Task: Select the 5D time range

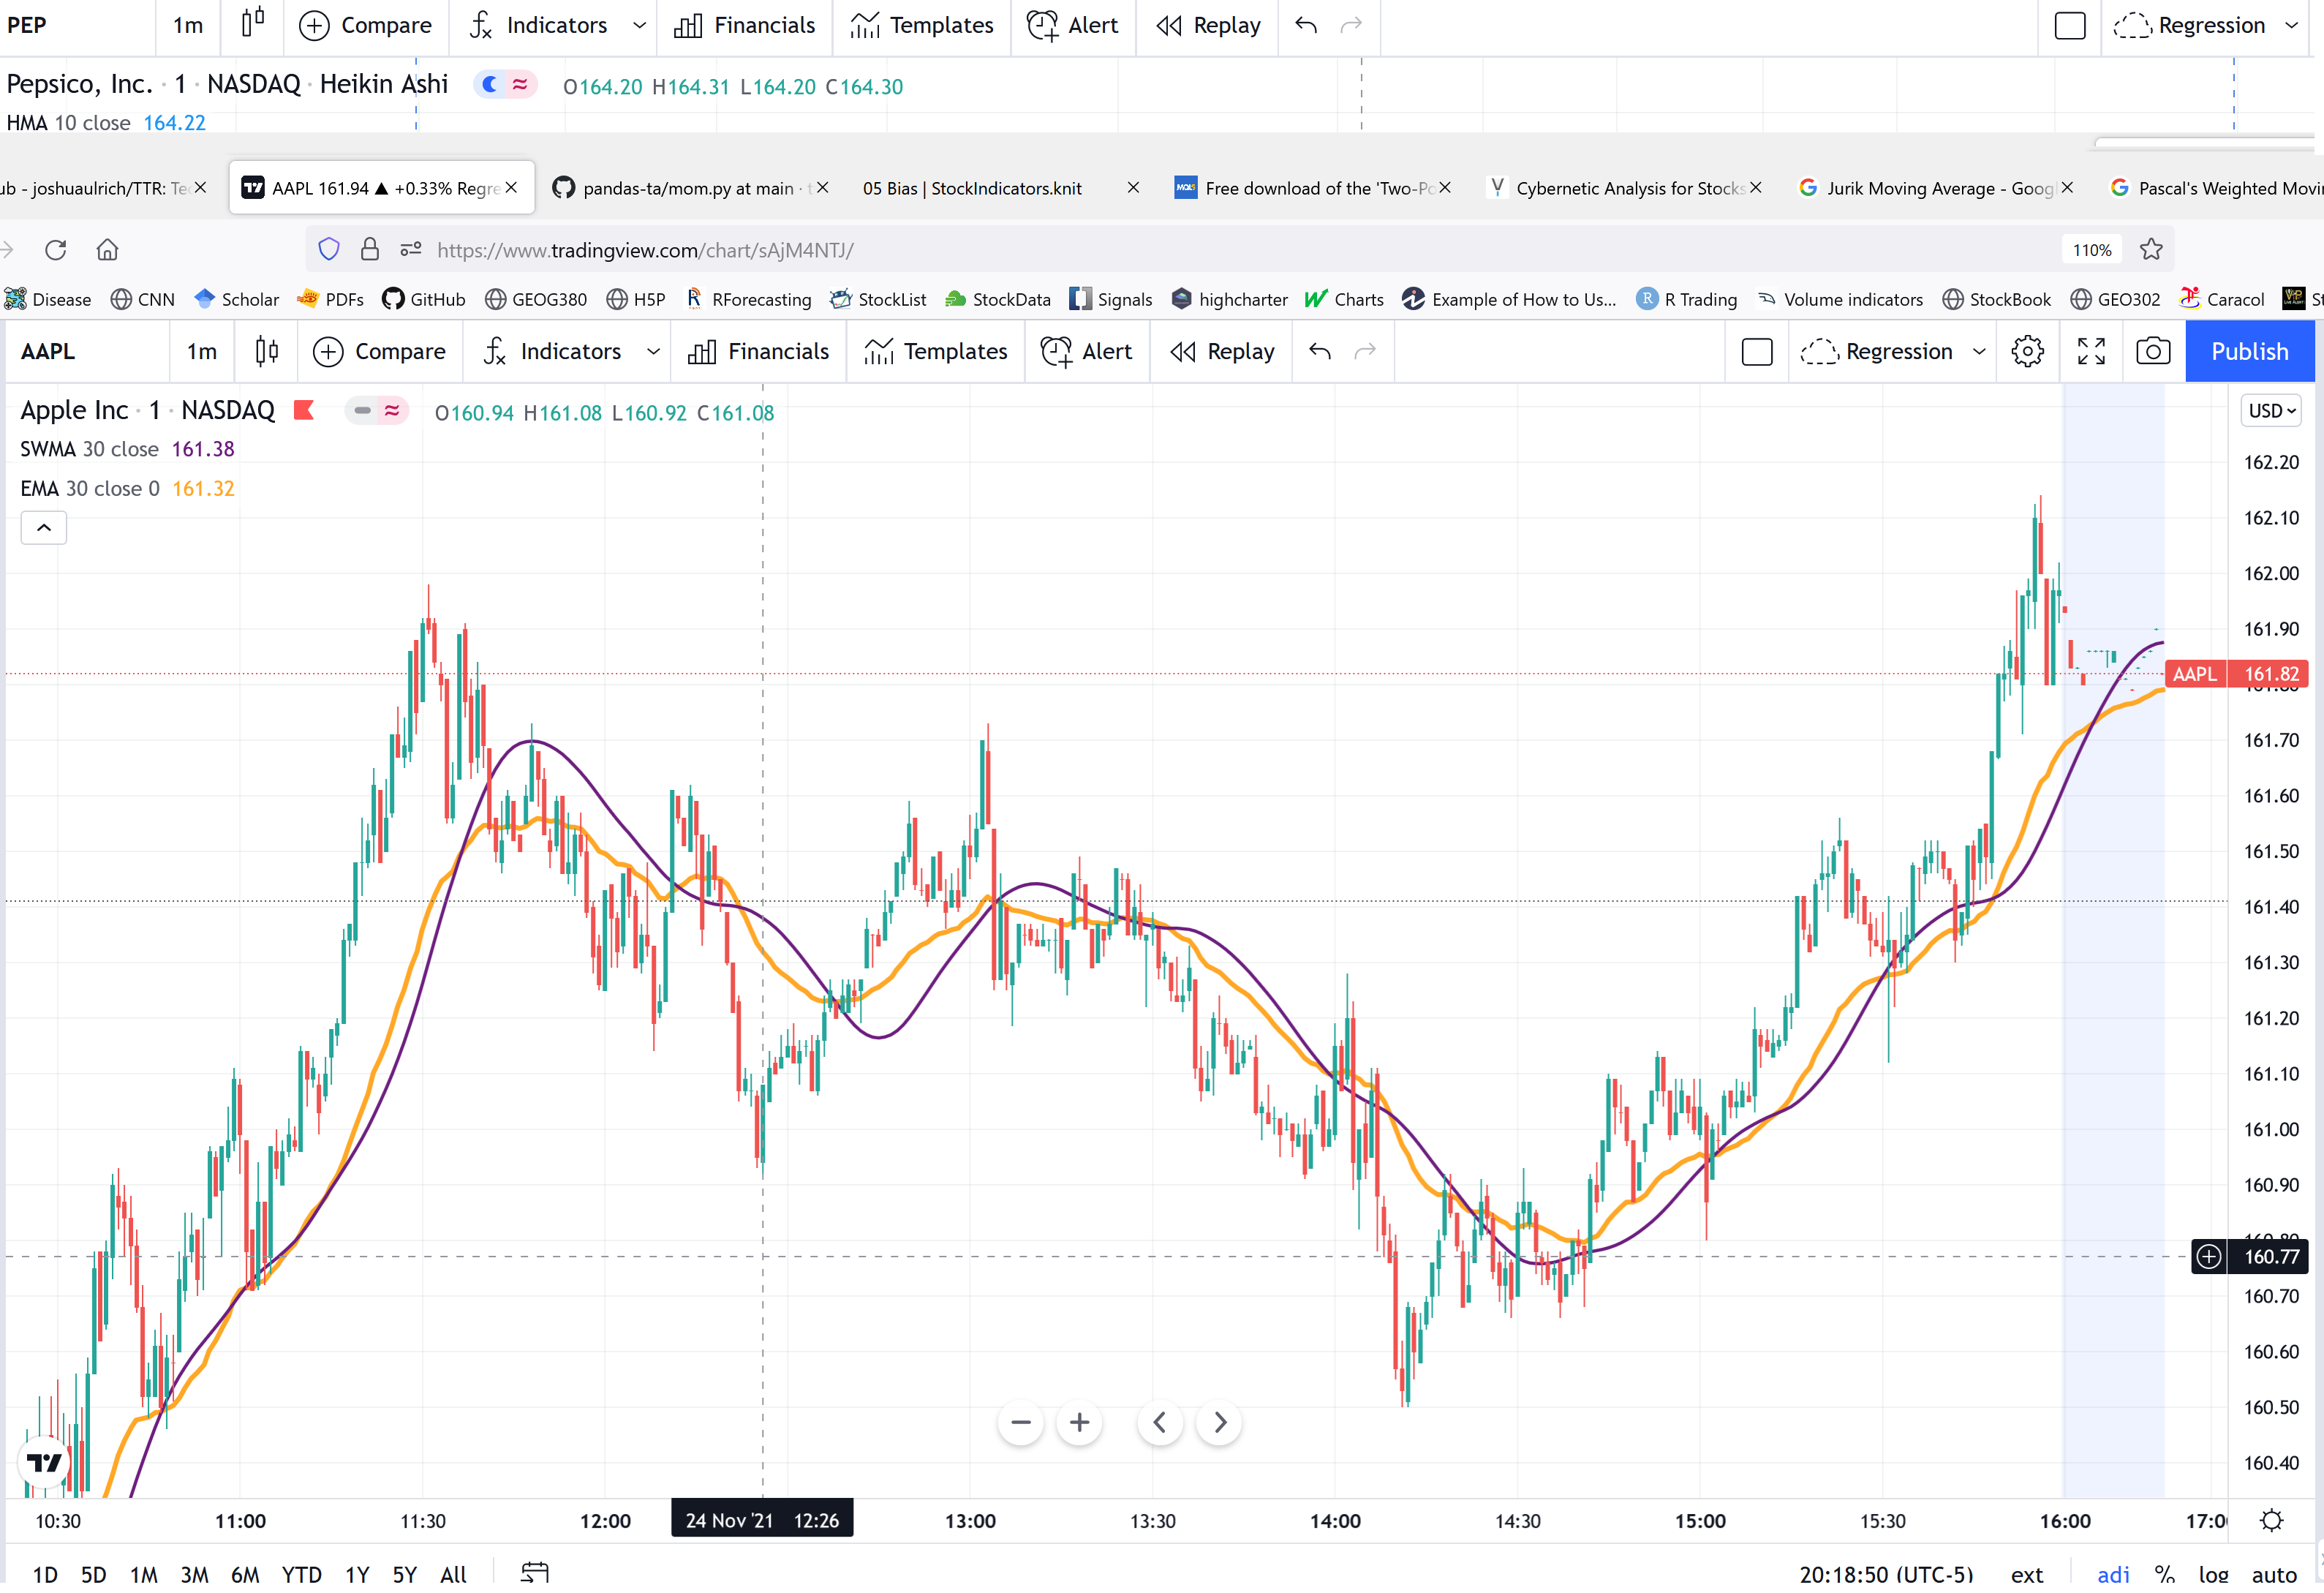Action: pyautogui.click(x=93, y=1574)
